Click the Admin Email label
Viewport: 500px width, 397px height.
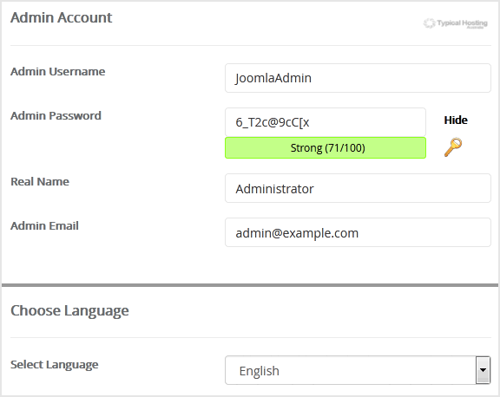click(x=44, y=225)
